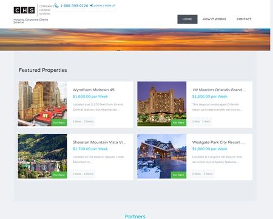Click Westgate Canyons Ski Resort description

point(217,159)
